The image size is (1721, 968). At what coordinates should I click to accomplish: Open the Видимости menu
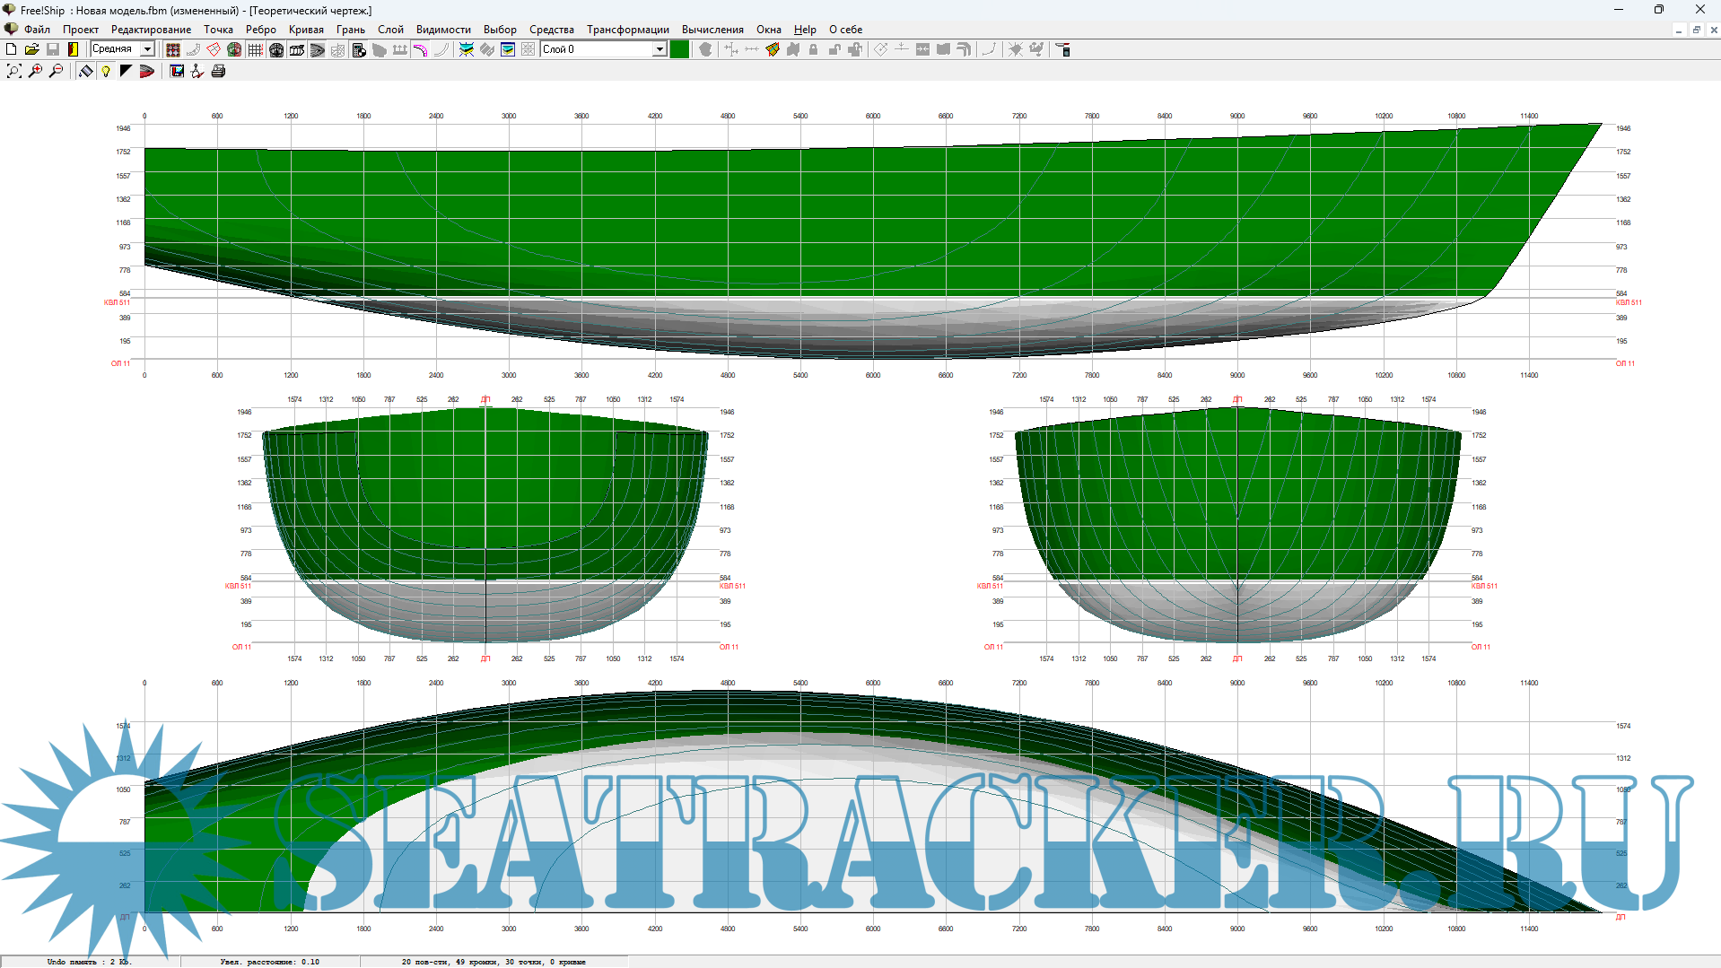coord(442,30)
